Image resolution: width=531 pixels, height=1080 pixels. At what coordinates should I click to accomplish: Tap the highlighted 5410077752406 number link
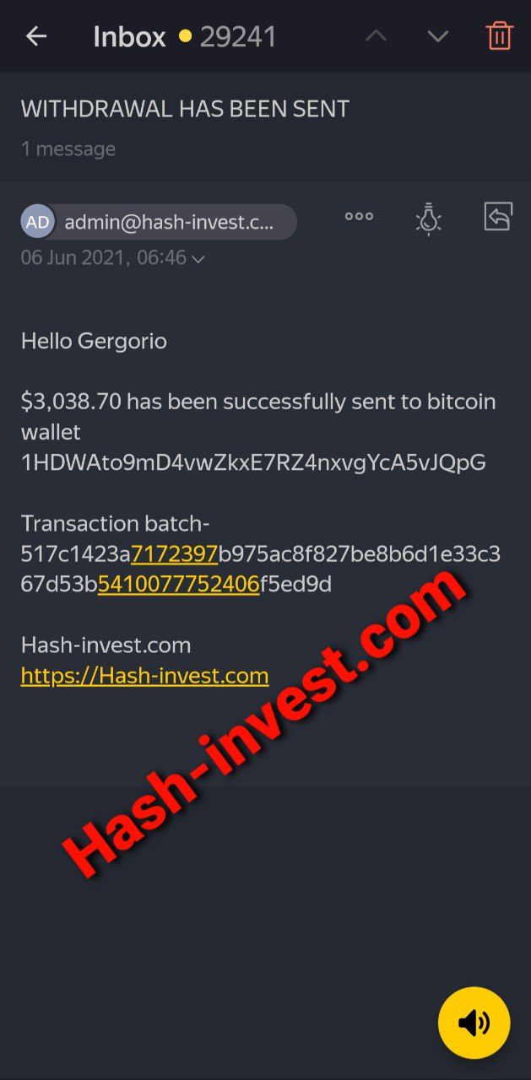point(178,585)
